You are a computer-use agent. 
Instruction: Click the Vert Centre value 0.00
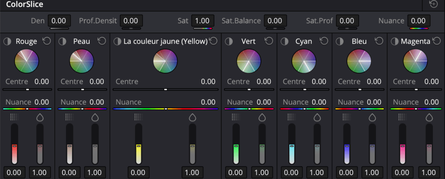pos(264,82)
